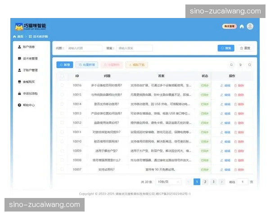The image size is (270, 216).
Task: Check the box for row 10014
Action: tap(62, 104)
